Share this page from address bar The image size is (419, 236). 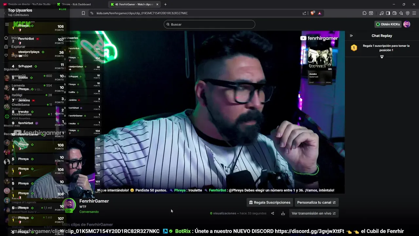click(x=304, y=13)
